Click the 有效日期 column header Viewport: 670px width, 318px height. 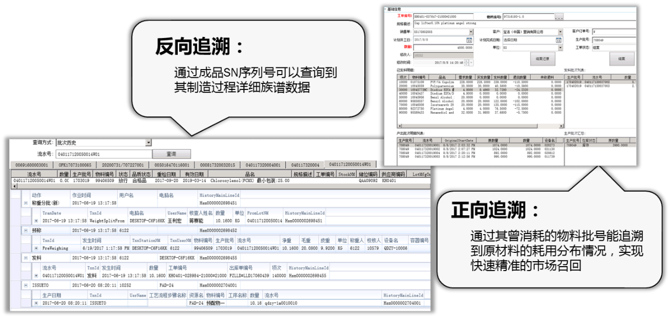click(x=194, y=173)
